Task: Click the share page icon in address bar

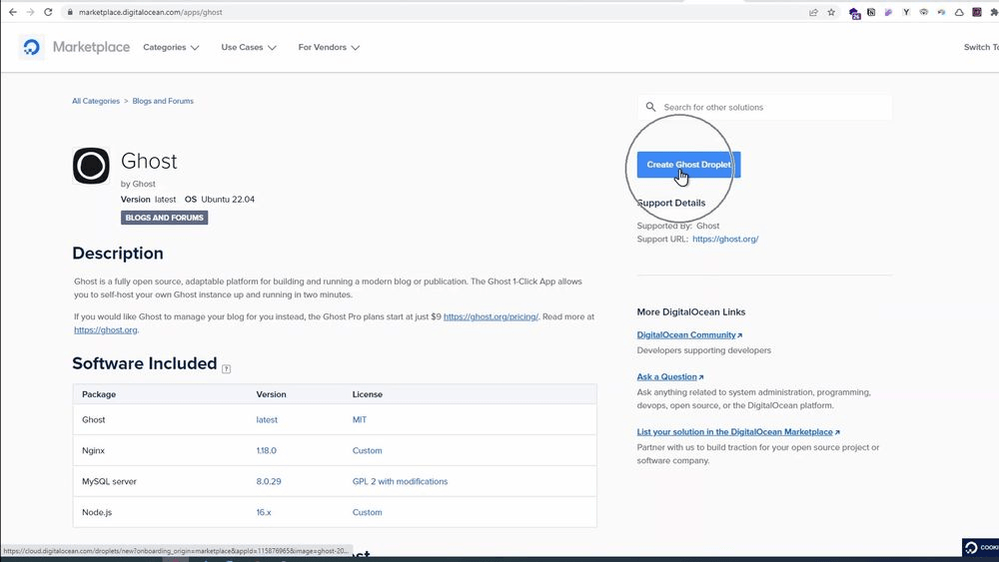Action: point(813,12)
